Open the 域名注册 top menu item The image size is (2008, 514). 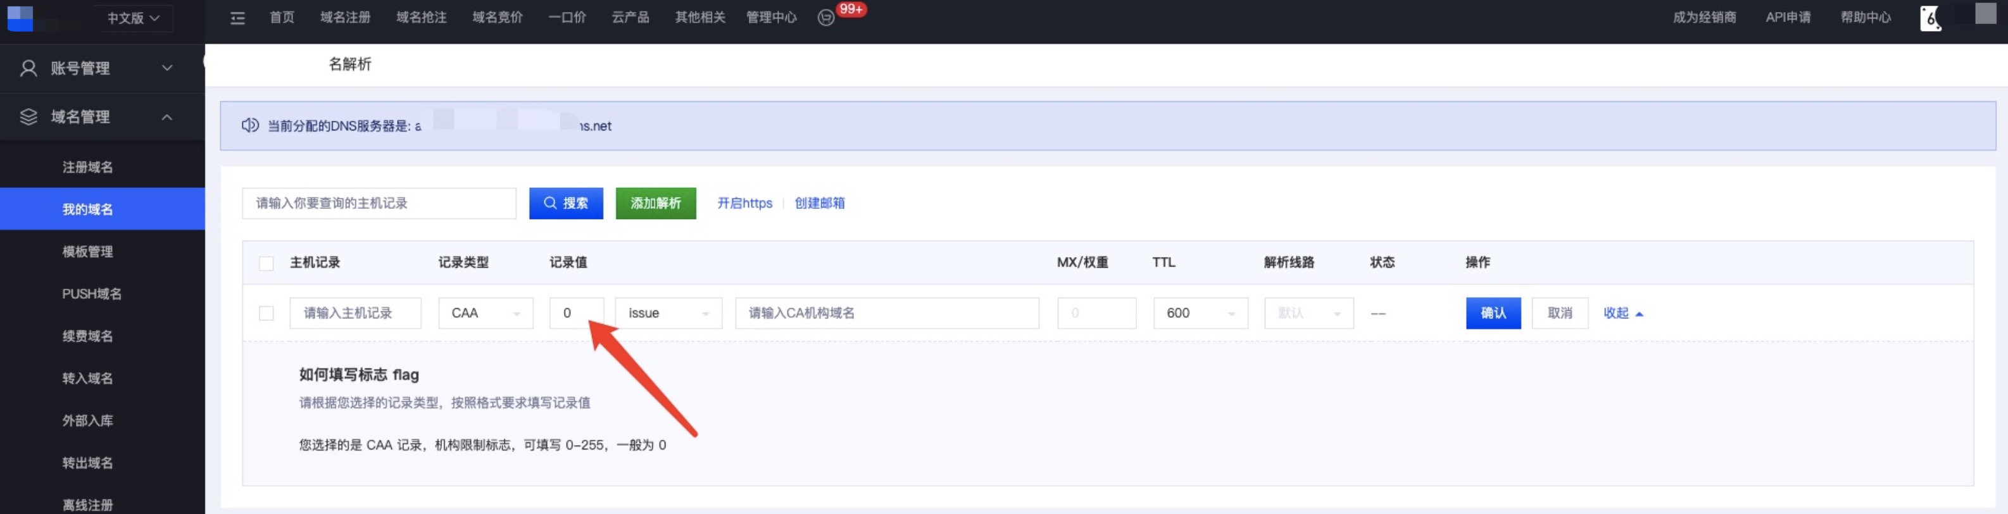[345, 18]
